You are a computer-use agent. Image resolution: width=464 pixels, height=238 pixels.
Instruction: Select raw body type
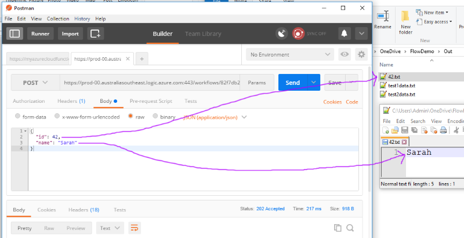coord(130,116)
